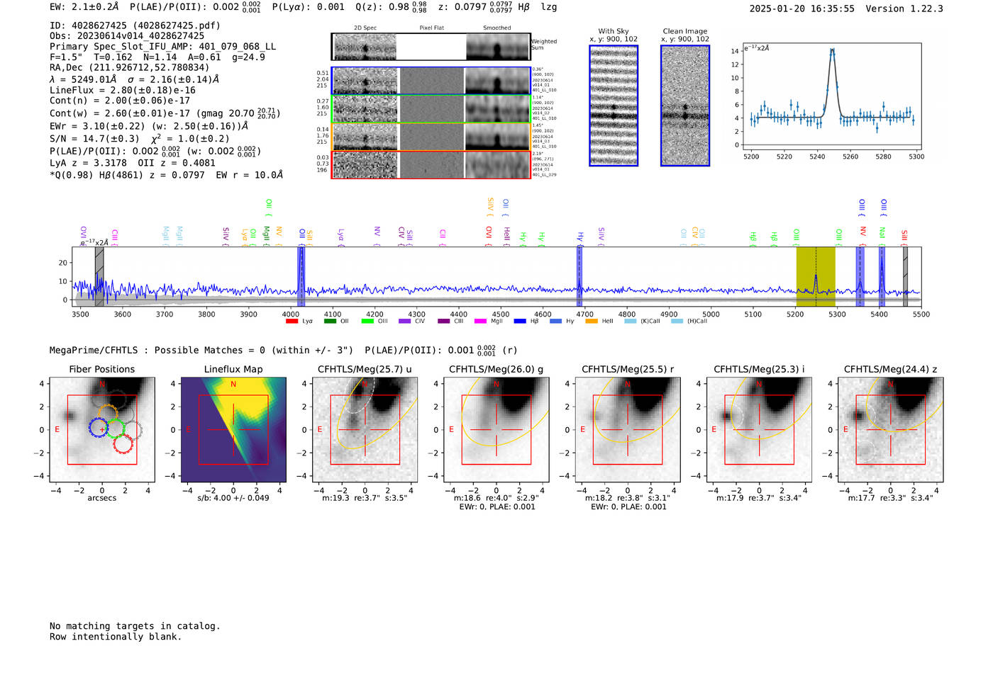Click 'Row intentionally blank.' message
This screenshot has height=675, width=993.
116,637
